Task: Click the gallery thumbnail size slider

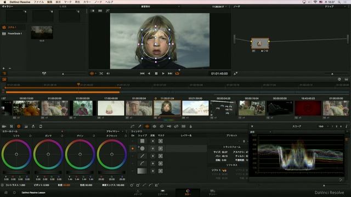Action: point(74,73)
